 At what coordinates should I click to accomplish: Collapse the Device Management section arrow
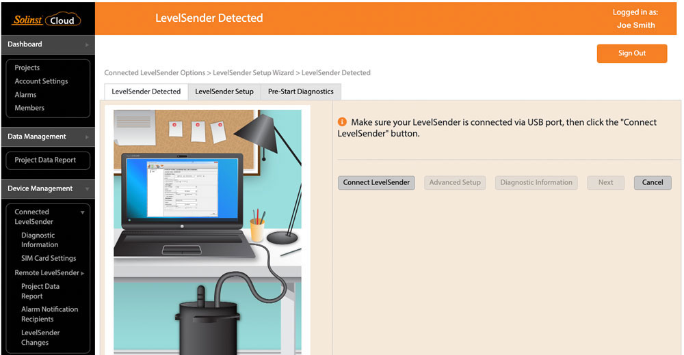(87, 189)
